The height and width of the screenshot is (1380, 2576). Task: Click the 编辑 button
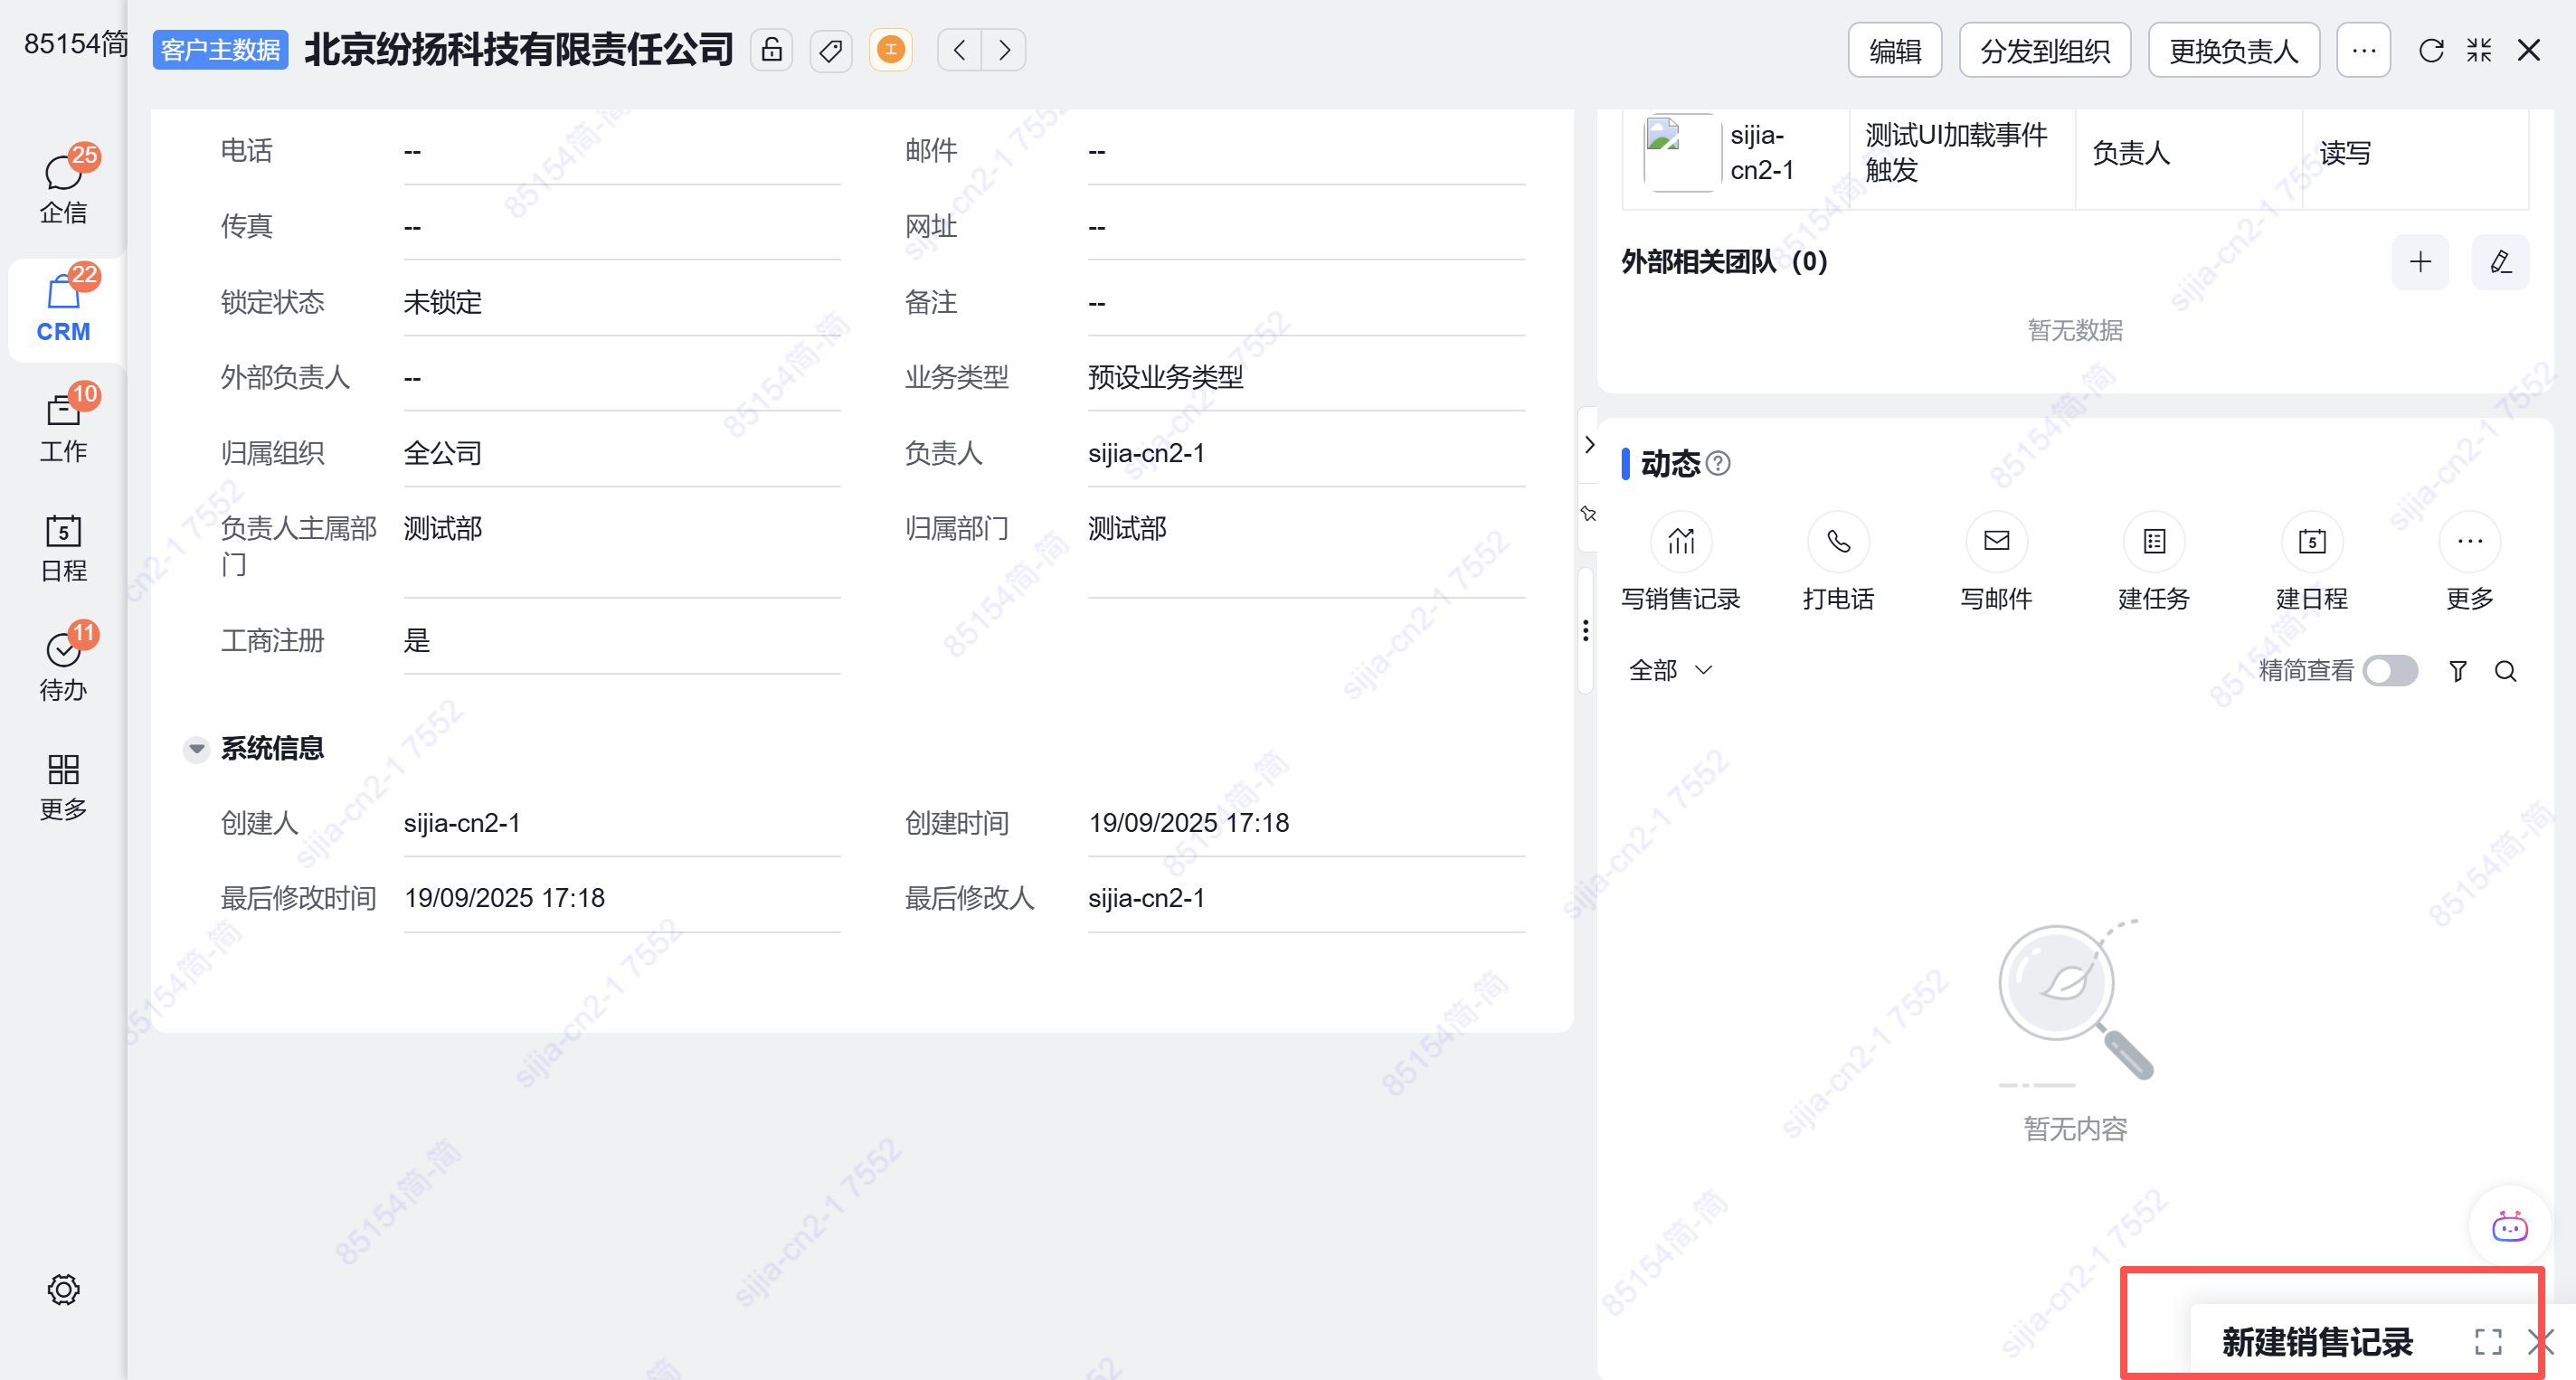(x=1894, y=50)
